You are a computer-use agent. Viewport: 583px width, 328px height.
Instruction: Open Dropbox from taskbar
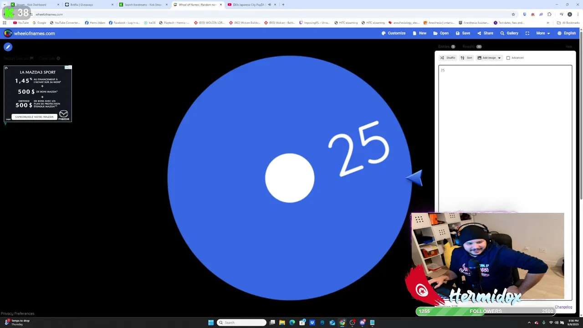pyautogui.click(x=312, y=323)
